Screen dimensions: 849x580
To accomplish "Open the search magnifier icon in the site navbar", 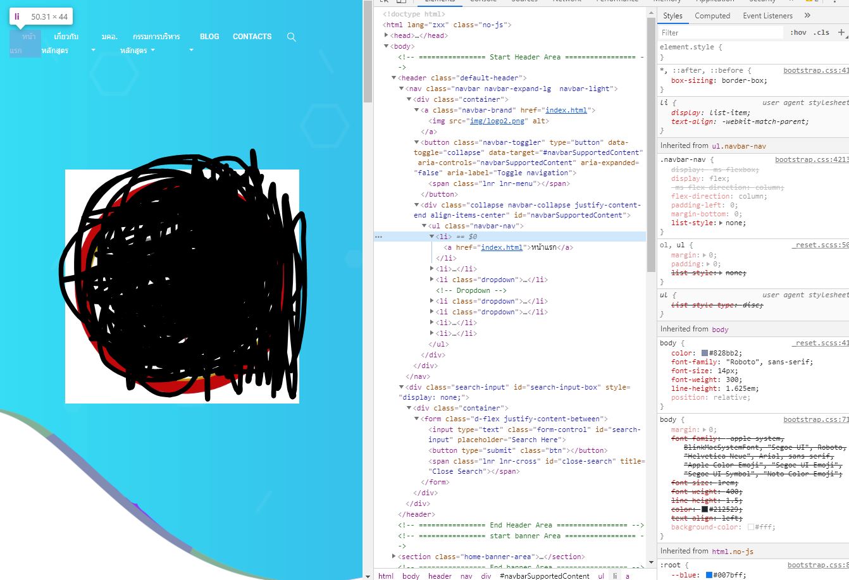I will pyautogui.click(x=291, y=37).
